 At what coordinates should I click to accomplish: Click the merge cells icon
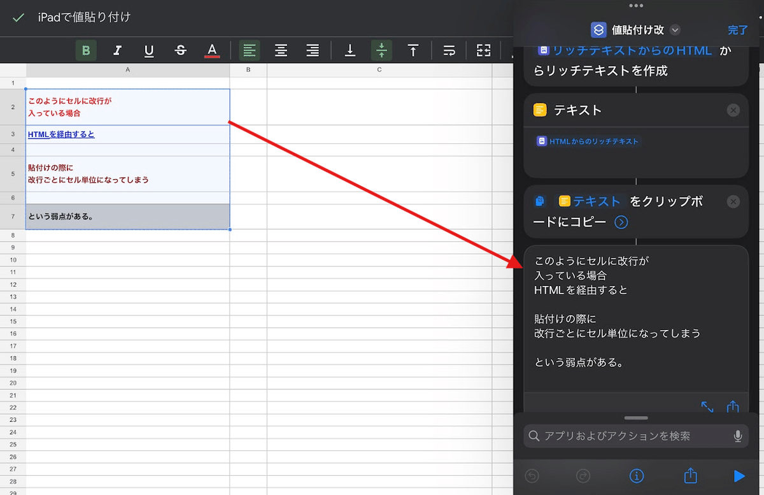click(484, 50)
